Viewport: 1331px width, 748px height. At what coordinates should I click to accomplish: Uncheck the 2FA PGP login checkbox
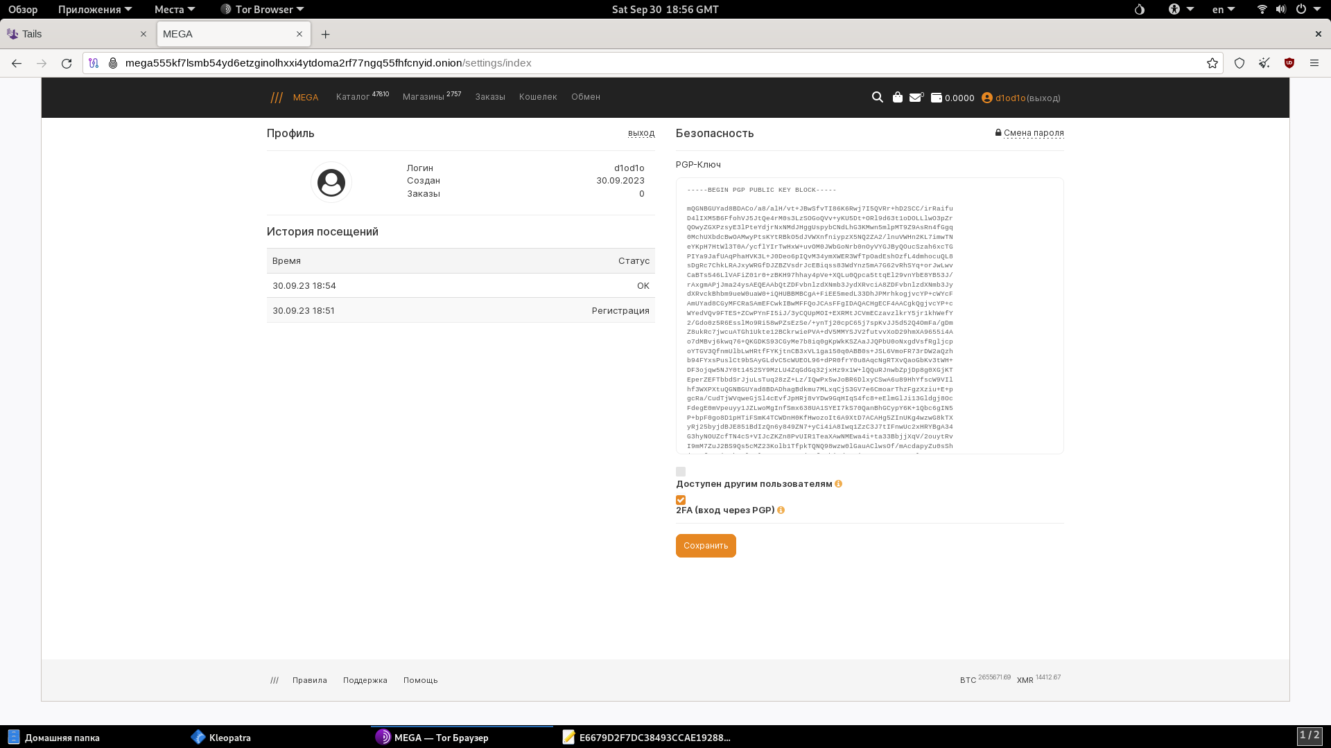coord(681,500)
